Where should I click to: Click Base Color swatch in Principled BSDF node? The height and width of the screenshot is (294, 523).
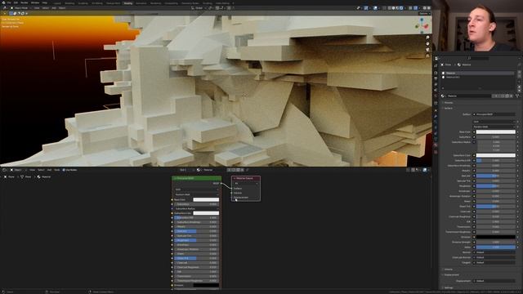(206, 199)
